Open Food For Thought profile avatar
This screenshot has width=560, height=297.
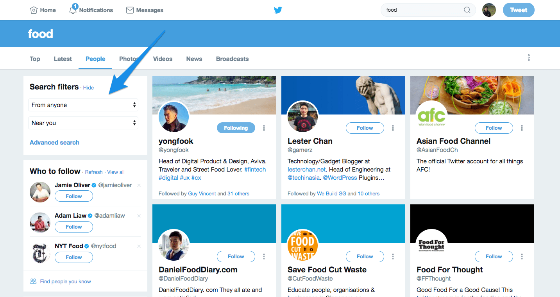click(432, 245)
